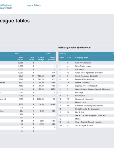
Task: Click the Chiomenti company entry
Action: click(x=79, y=69)
